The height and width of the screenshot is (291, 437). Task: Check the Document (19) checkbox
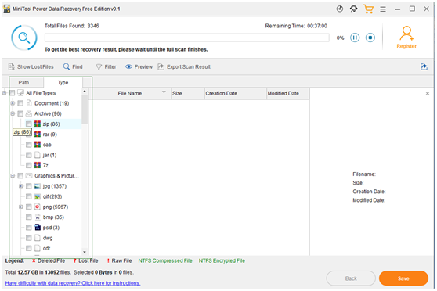pyautogui.click(x=20, y=103)
